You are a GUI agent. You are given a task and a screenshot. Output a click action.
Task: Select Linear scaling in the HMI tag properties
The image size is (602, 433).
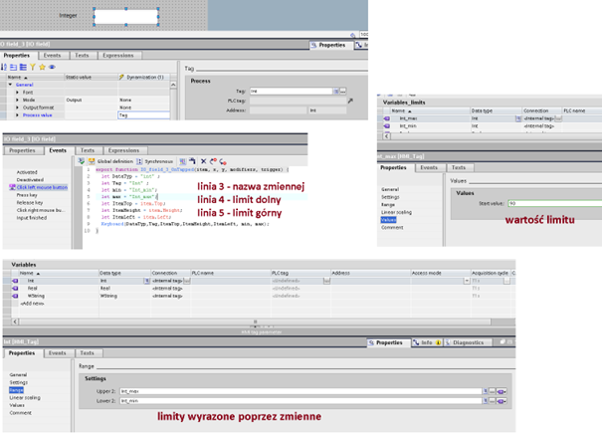click(25, 398)
